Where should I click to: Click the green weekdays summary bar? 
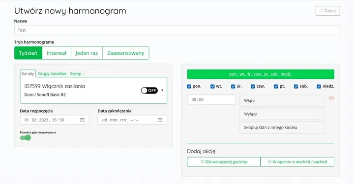click(261, 74)
